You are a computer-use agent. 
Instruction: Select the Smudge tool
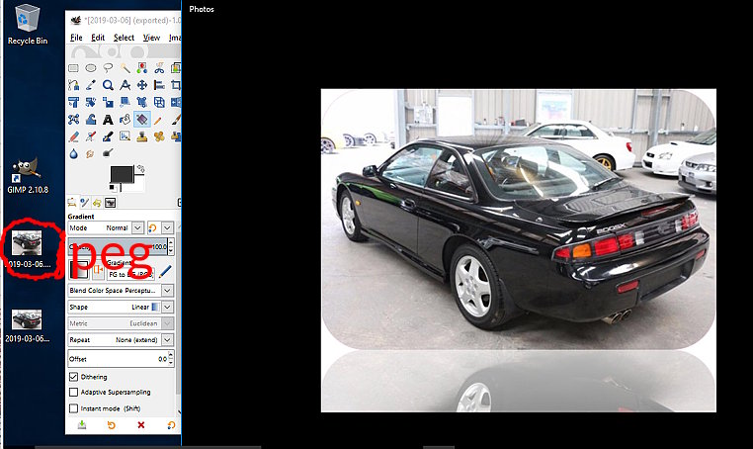(91, 154)
